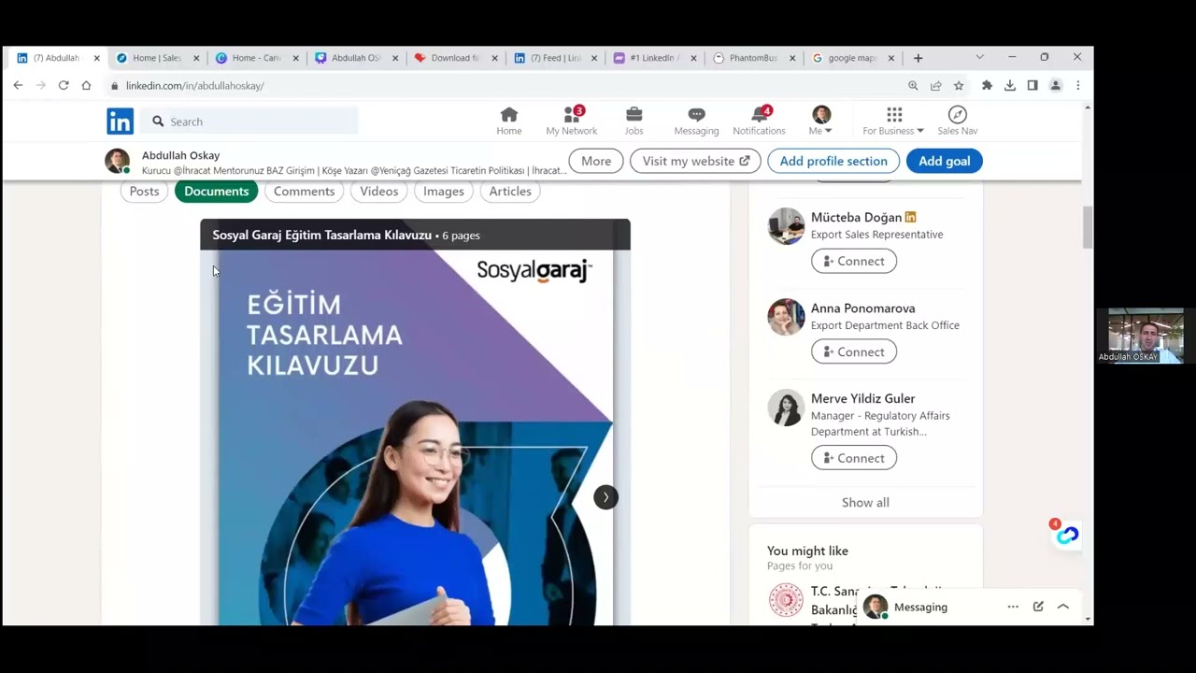The height and width of the screenshot is (673, 1196).
Task: Open a new browser tab
Action: pos(918,58)
